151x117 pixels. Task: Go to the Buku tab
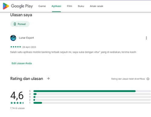point(81,6)
